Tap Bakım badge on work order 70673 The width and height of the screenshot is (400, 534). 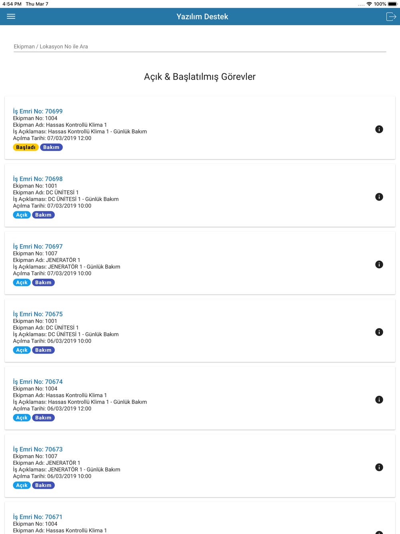[43, 485]
